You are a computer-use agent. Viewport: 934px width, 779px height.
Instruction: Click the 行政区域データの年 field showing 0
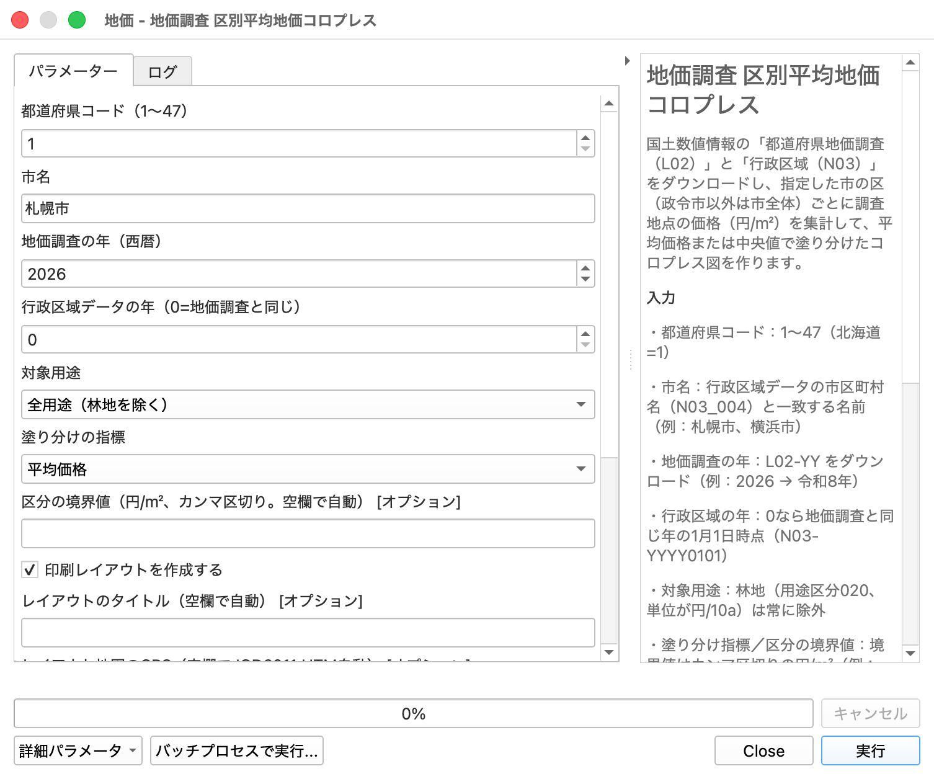[299, 339]
